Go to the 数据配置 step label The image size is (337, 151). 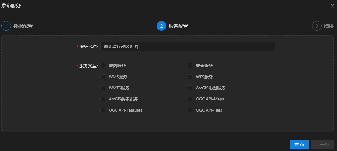pyautogui.click(x=23, y=26)
